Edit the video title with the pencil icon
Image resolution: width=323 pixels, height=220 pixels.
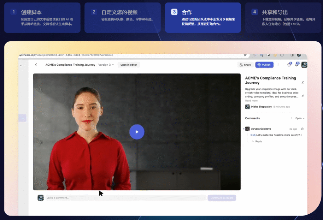click(302, 82)
